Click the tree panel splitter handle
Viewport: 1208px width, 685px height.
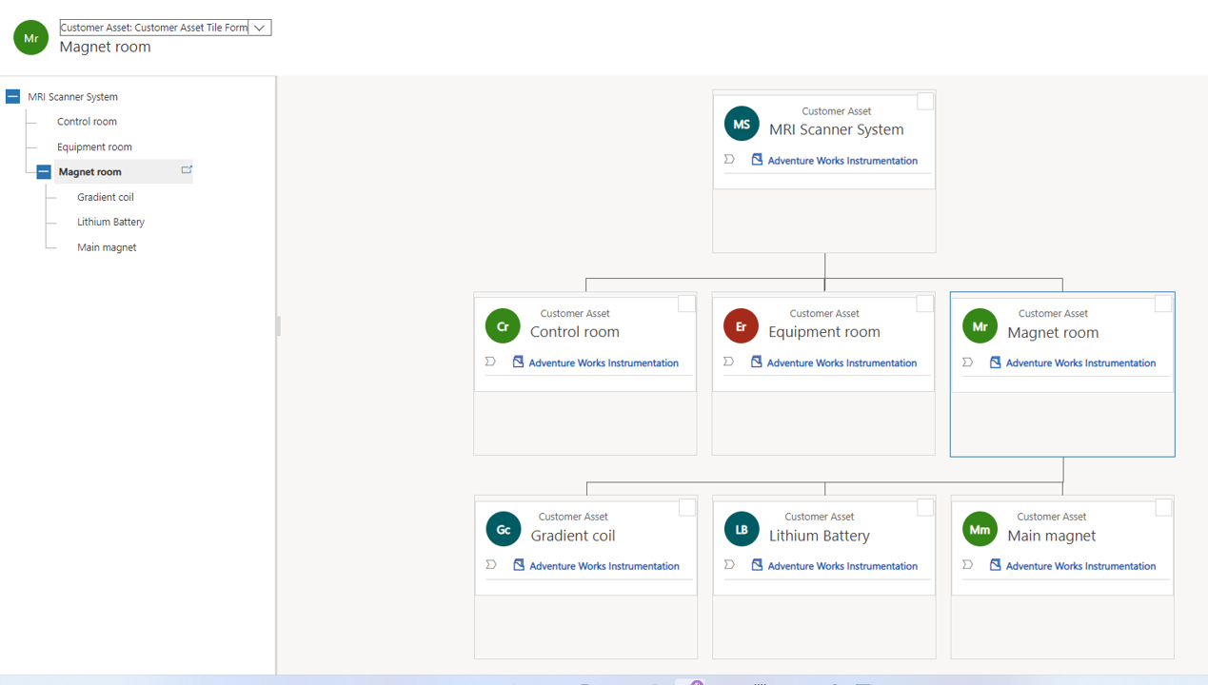point(278,326)
